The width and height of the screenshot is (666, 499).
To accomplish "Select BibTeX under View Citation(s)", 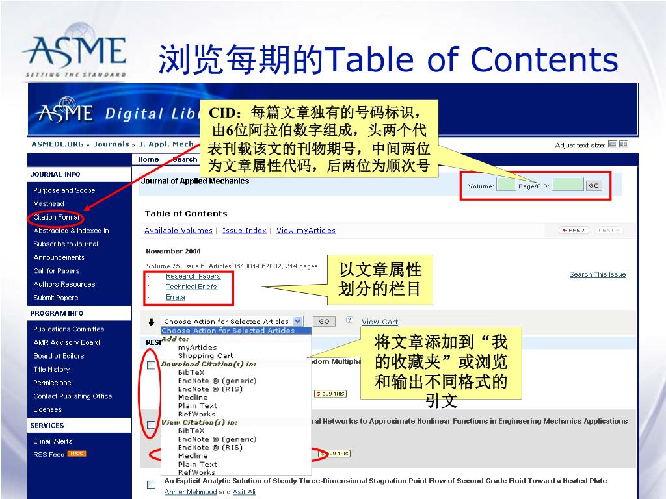I will (191, 431).
